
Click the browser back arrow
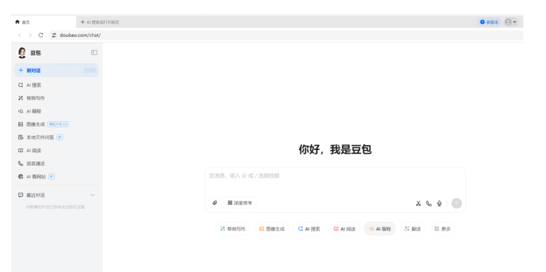(20, 35)
